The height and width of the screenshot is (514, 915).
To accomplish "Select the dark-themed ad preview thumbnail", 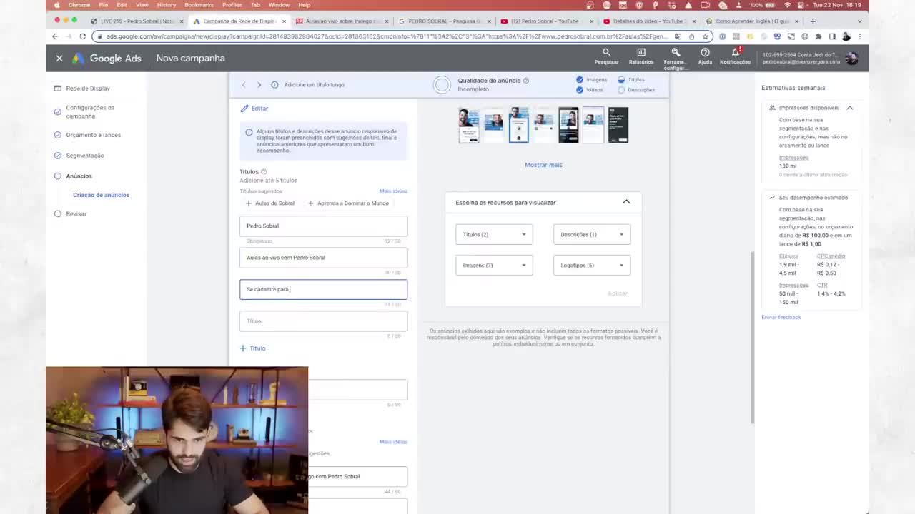I will pyautogui.click(x=618, y=125).
